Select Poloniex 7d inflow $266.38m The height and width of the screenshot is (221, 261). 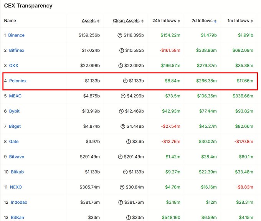tap(206, 81)
